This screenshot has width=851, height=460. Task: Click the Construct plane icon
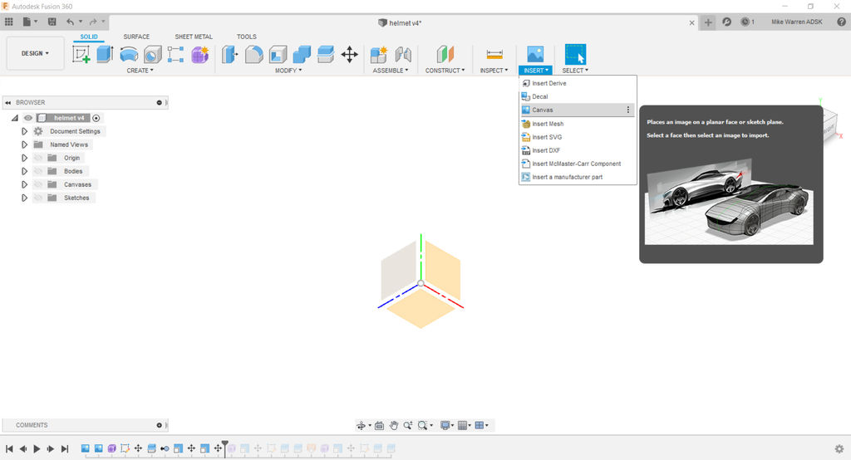[x=445, y=54]
